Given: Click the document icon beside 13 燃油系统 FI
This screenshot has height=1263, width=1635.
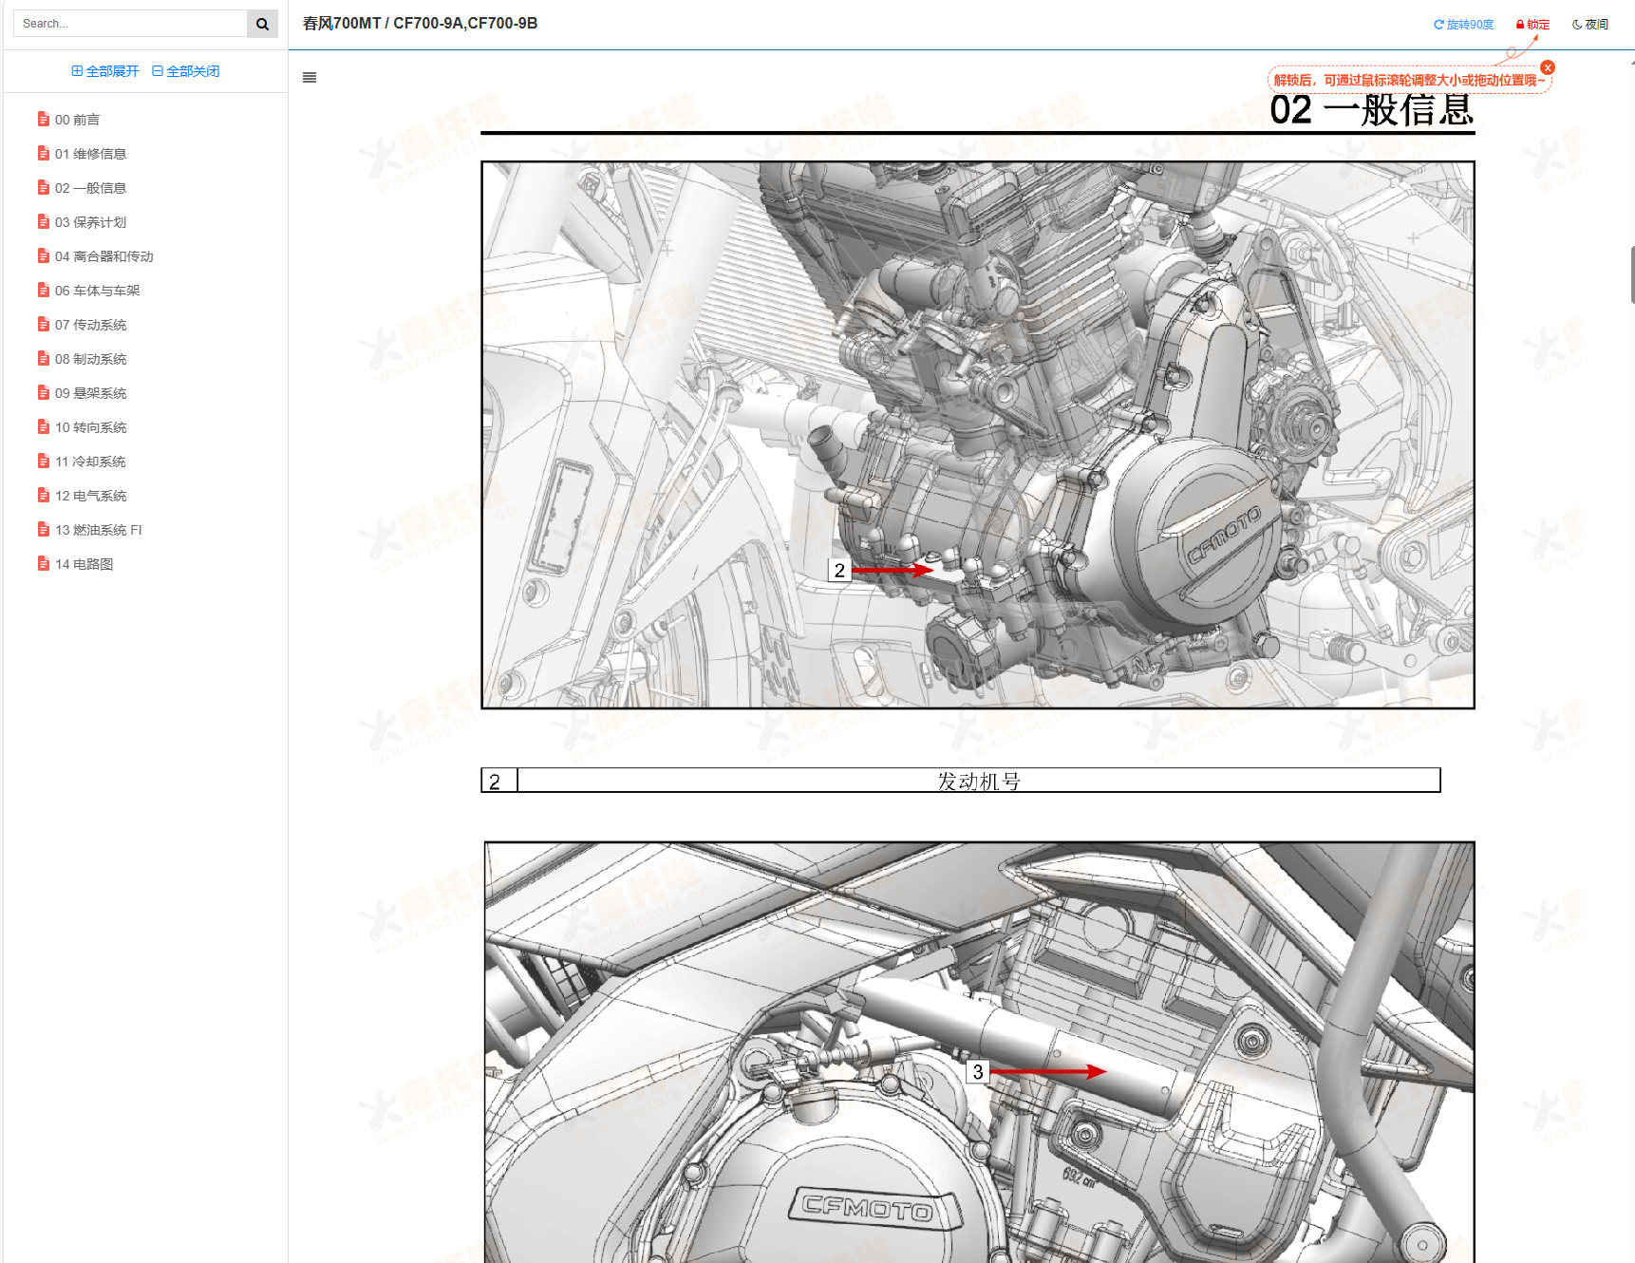Looking at the screenshot, I should tap(44, 529).
